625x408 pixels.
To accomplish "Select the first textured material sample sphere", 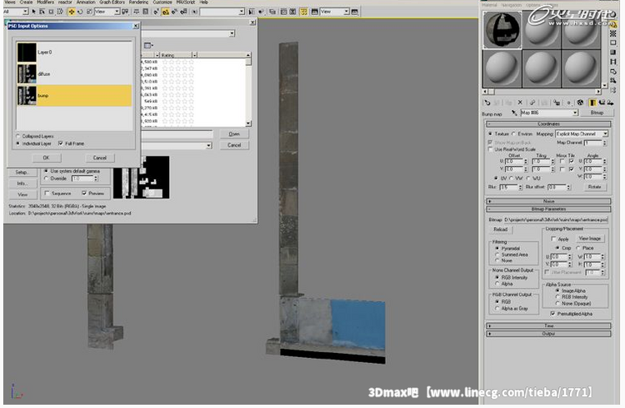I will coord(502,30).
